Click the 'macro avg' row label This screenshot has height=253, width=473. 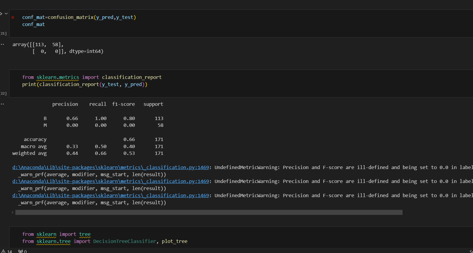34,147
